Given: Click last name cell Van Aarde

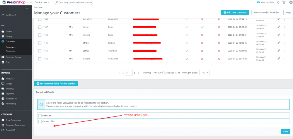Looking at the screenshot, I should coord(113,59).
